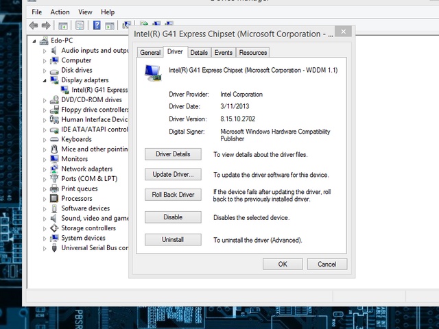The height and width of the screenshot is (329, 439).
Task: Open the File menu
Action: click(36, 12)
